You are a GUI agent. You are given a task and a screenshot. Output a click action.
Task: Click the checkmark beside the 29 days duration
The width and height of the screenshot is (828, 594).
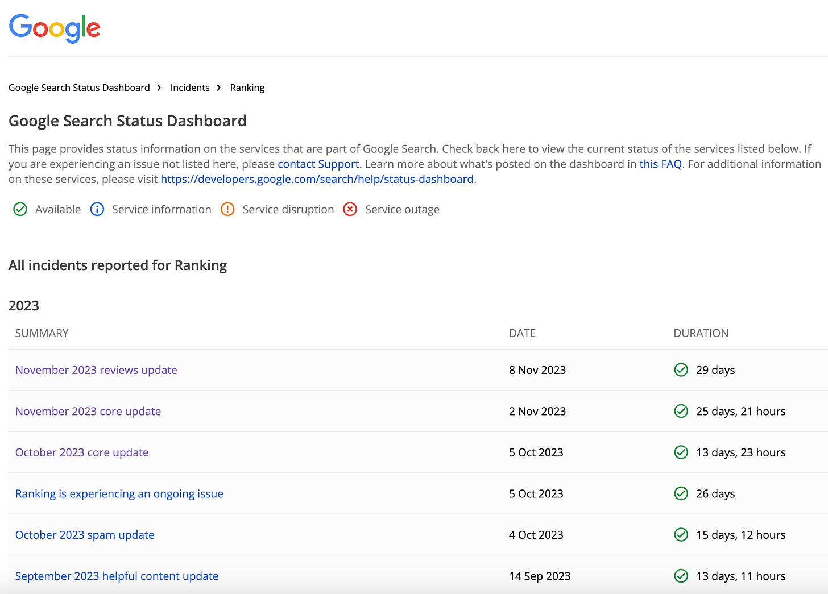[x=681, y=369]
